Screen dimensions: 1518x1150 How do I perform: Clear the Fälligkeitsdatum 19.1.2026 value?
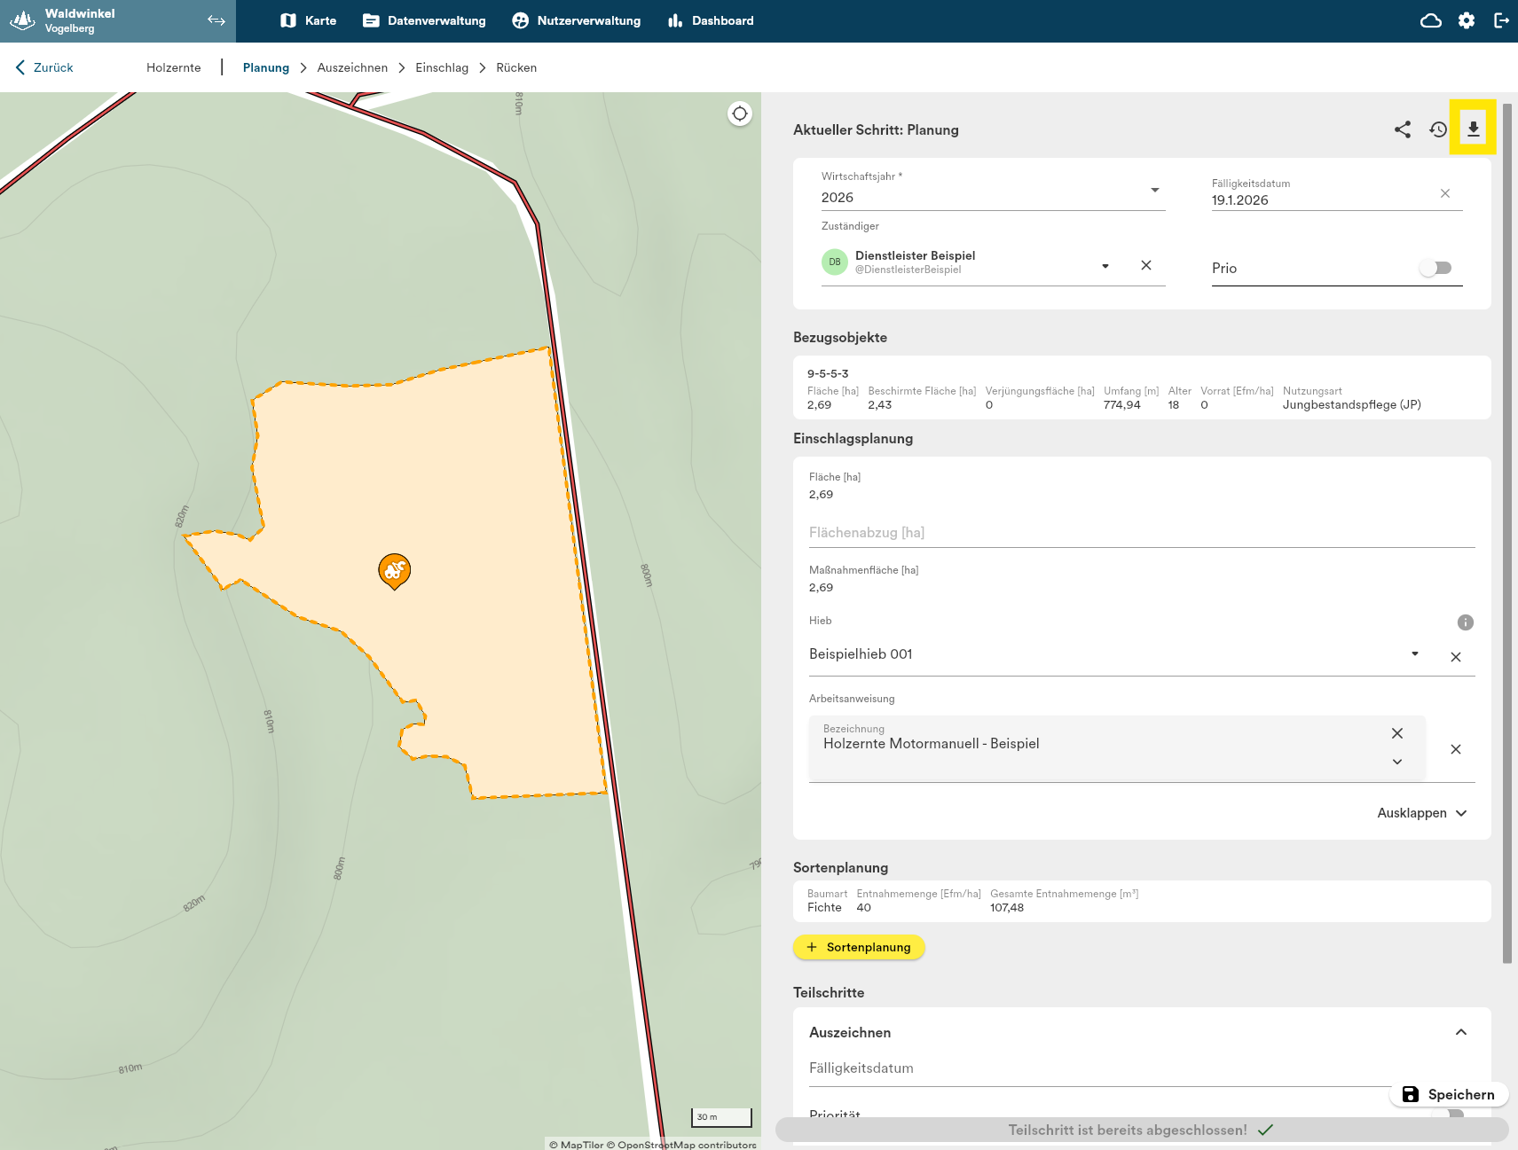[1444, 193]
